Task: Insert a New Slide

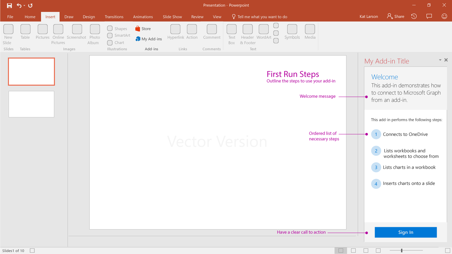Action: pyautogui.click(x=8, y=34)
